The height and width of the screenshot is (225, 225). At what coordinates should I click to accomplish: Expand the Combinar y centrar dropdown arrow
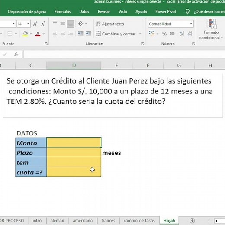140,34
